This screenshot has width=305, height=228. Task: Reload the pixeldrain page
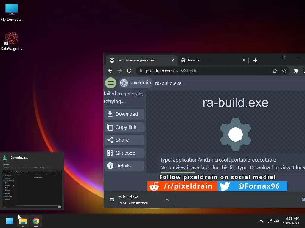click(129, 71)
